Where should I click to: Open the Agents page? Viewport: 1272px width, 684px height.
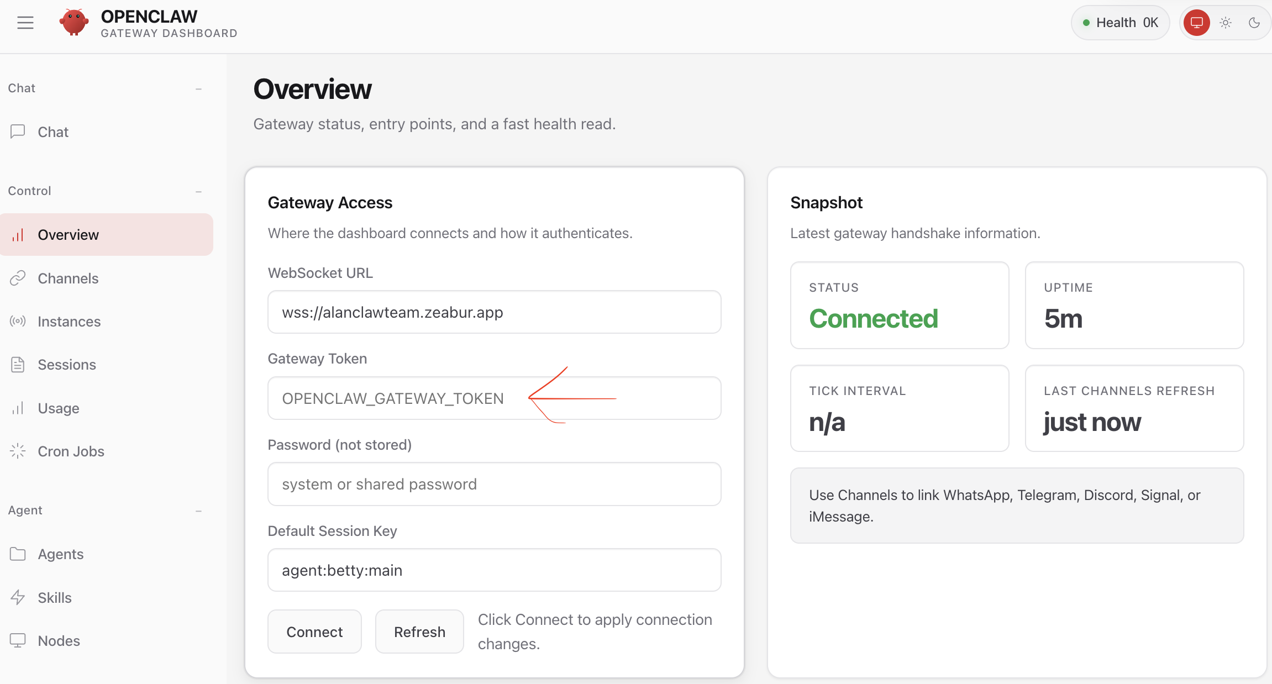click(x=60, y=554)
